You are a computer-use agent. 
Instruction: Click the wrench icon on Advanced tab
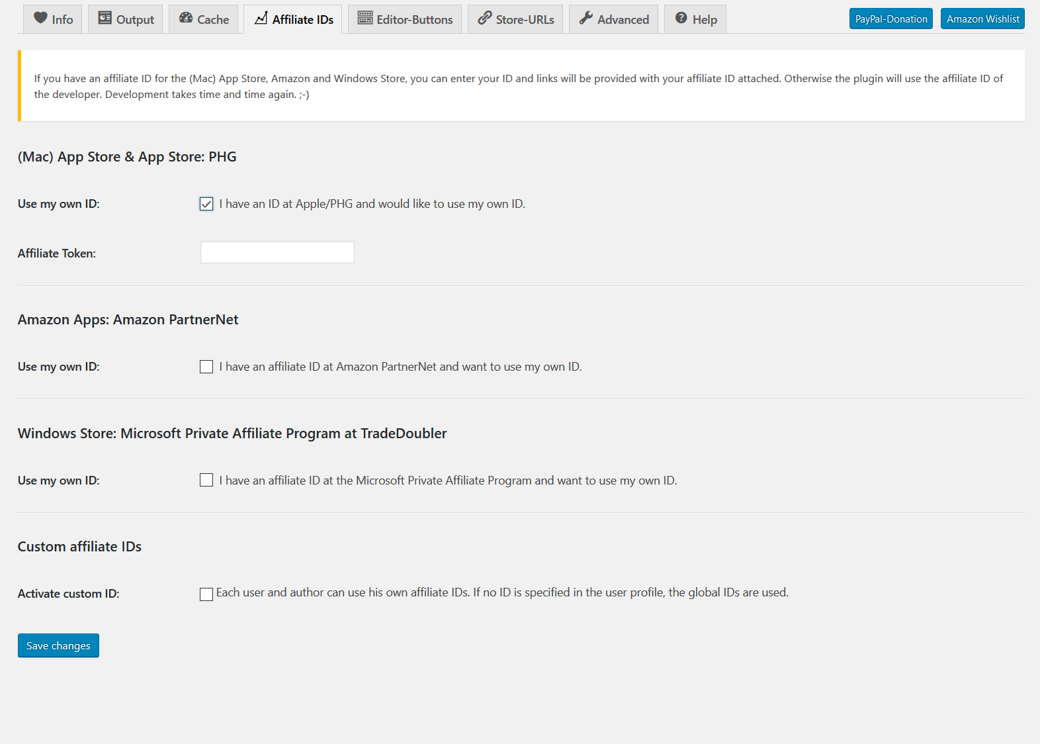[585, 19]
